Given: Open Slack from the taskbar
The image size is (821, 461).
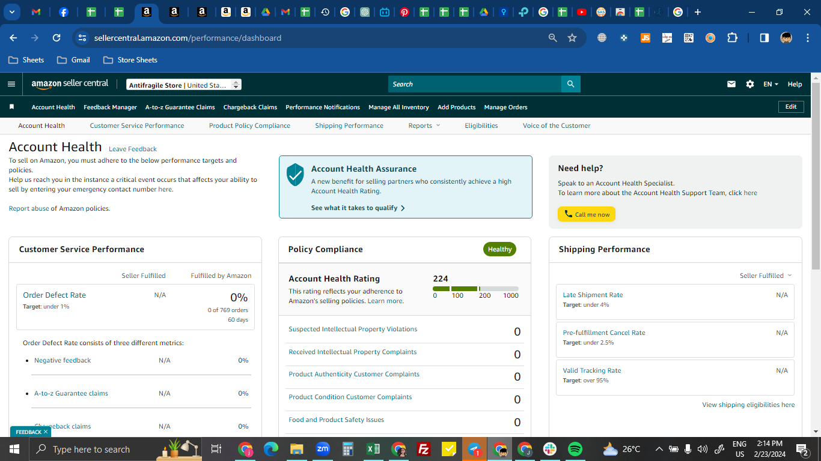Looking at the screenshot, I should [x=550, y=449].
